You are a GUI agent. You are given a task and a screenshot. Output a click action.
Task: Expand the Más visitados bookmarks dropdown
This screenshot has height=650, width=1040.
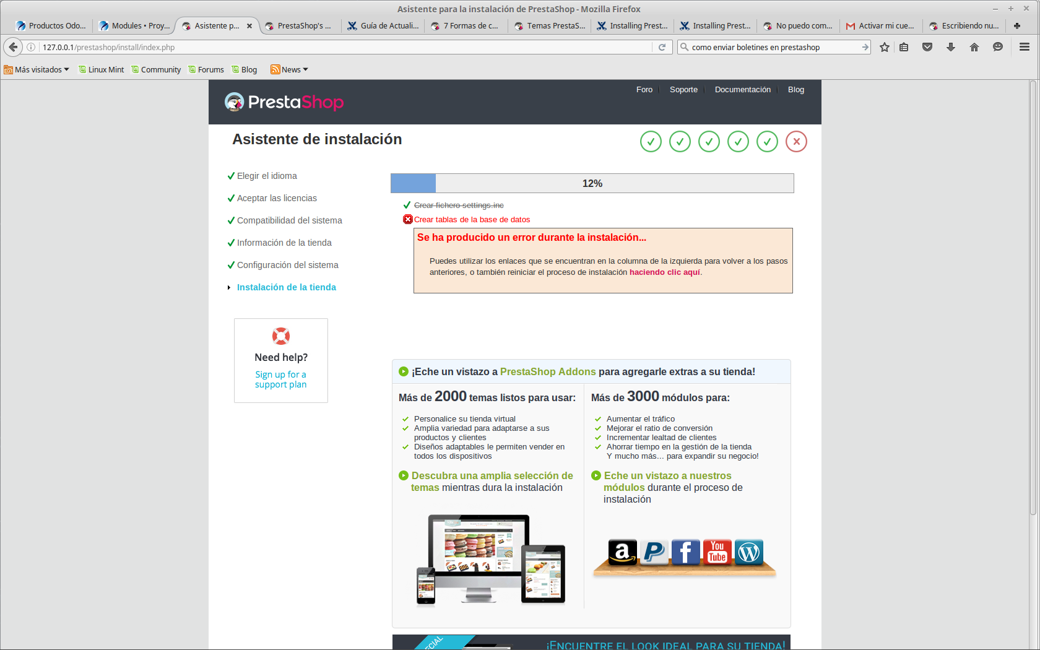(37, 69)
